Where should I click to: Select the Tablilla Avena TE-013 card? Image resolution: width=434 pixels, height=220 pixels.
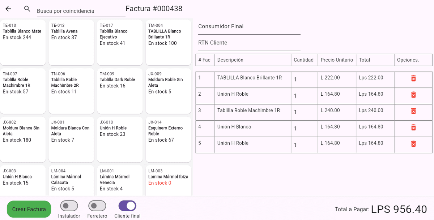tap(71, 42)
